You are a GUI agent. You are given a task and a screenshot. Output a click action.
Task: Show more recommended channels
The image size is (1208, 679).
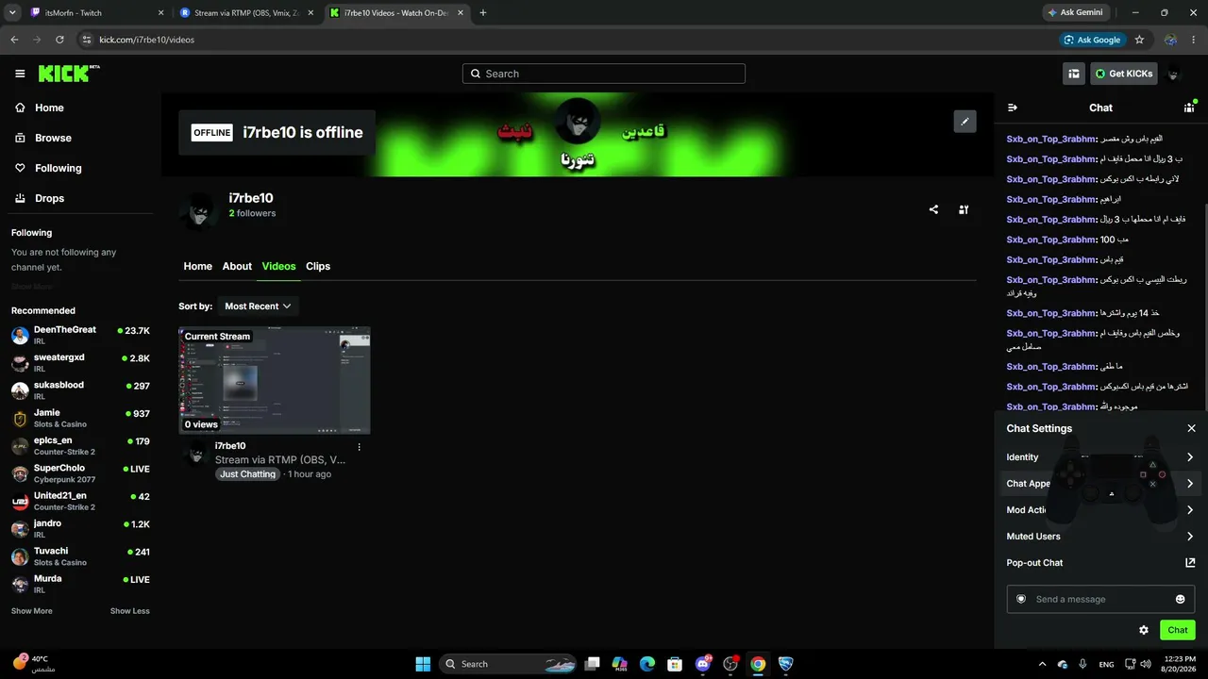(32, 611)
